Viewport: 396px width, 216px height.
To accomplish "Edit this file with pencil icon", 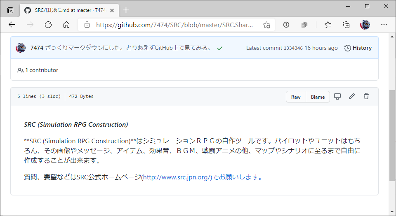I will coord(352,96).
